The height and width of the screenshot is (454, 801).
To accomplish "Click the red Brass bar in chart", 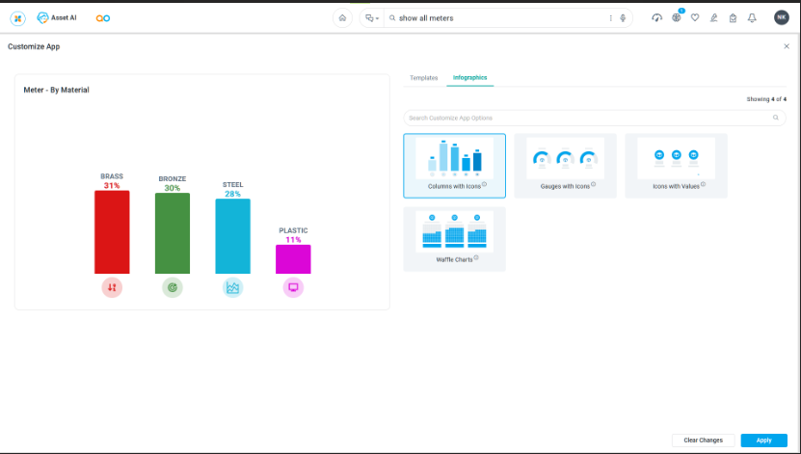I will [x=112, y=231].
